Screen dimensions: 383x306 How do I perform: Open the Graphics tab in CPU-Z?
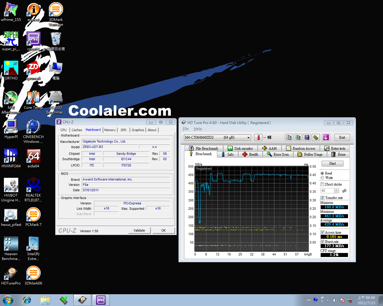click(x=138, y=130)
